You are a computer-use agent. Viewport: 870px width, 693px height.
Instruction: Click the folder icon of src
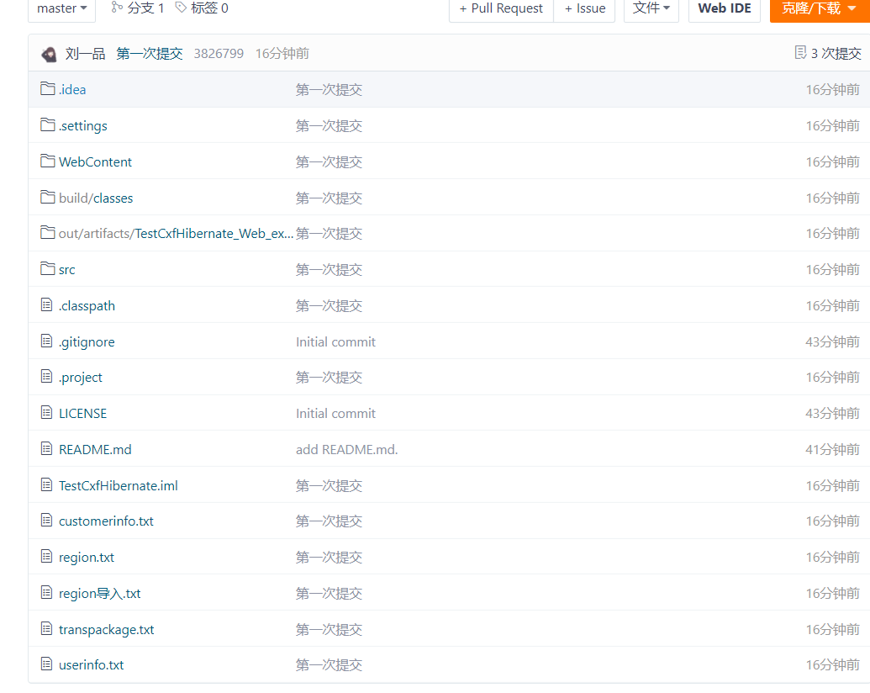[48, 269]
